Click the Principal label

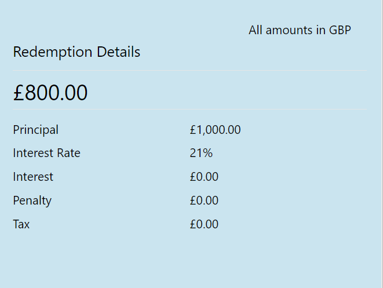(x=36, y=130)
